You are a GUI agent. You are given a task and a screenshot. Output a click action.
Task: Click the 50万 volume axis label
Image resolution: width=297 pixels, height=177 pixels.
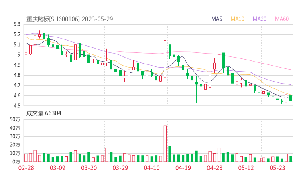15,119
